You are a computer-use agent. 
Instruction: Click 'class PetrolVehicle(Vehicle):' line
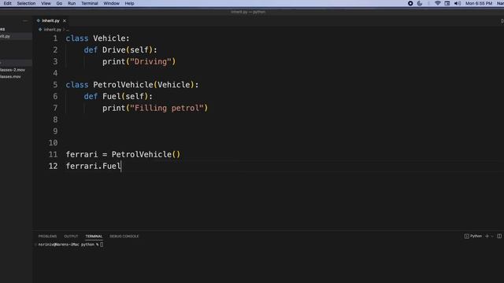[x=132, y=85]
